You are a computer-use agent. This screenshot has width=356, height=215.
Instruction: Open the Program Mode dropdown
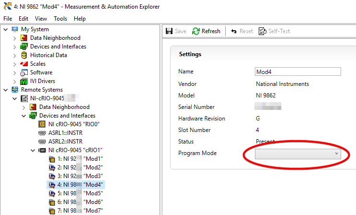[x=298, y=154]
